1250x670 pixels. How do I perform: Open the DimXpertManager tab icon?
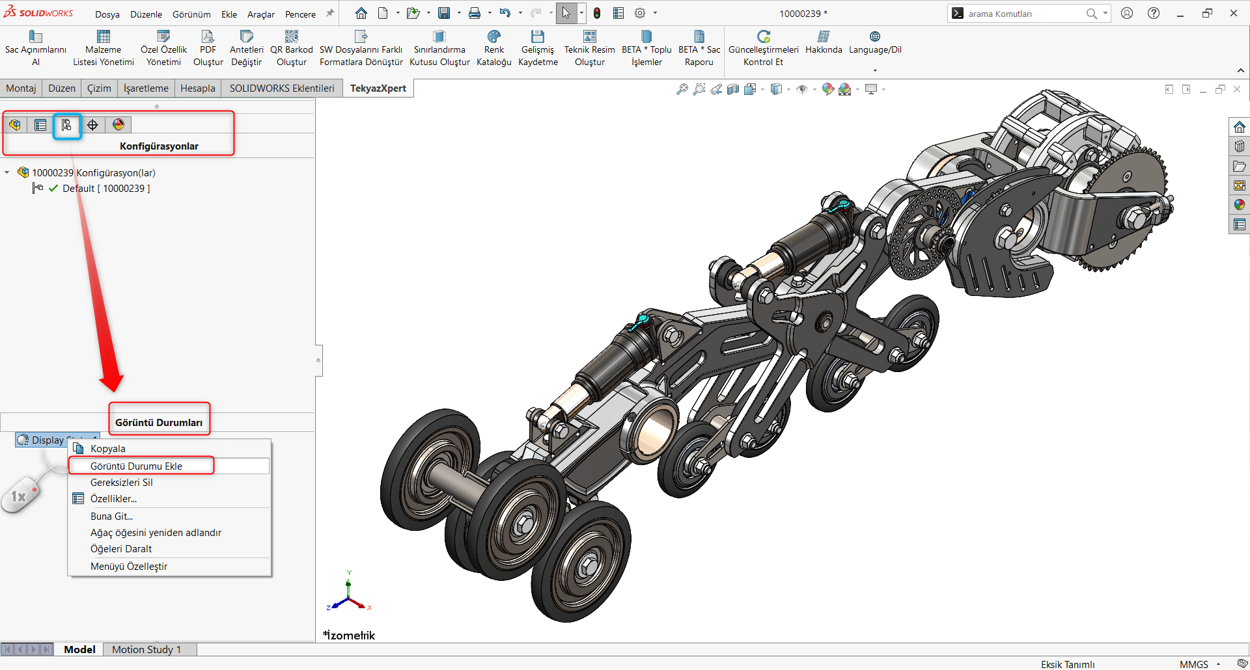click(92, 125)
